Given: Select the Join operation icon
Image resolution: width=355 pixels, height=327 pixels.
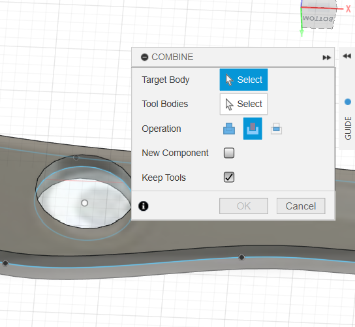Looking at the screenshot, I should (229, 129).
